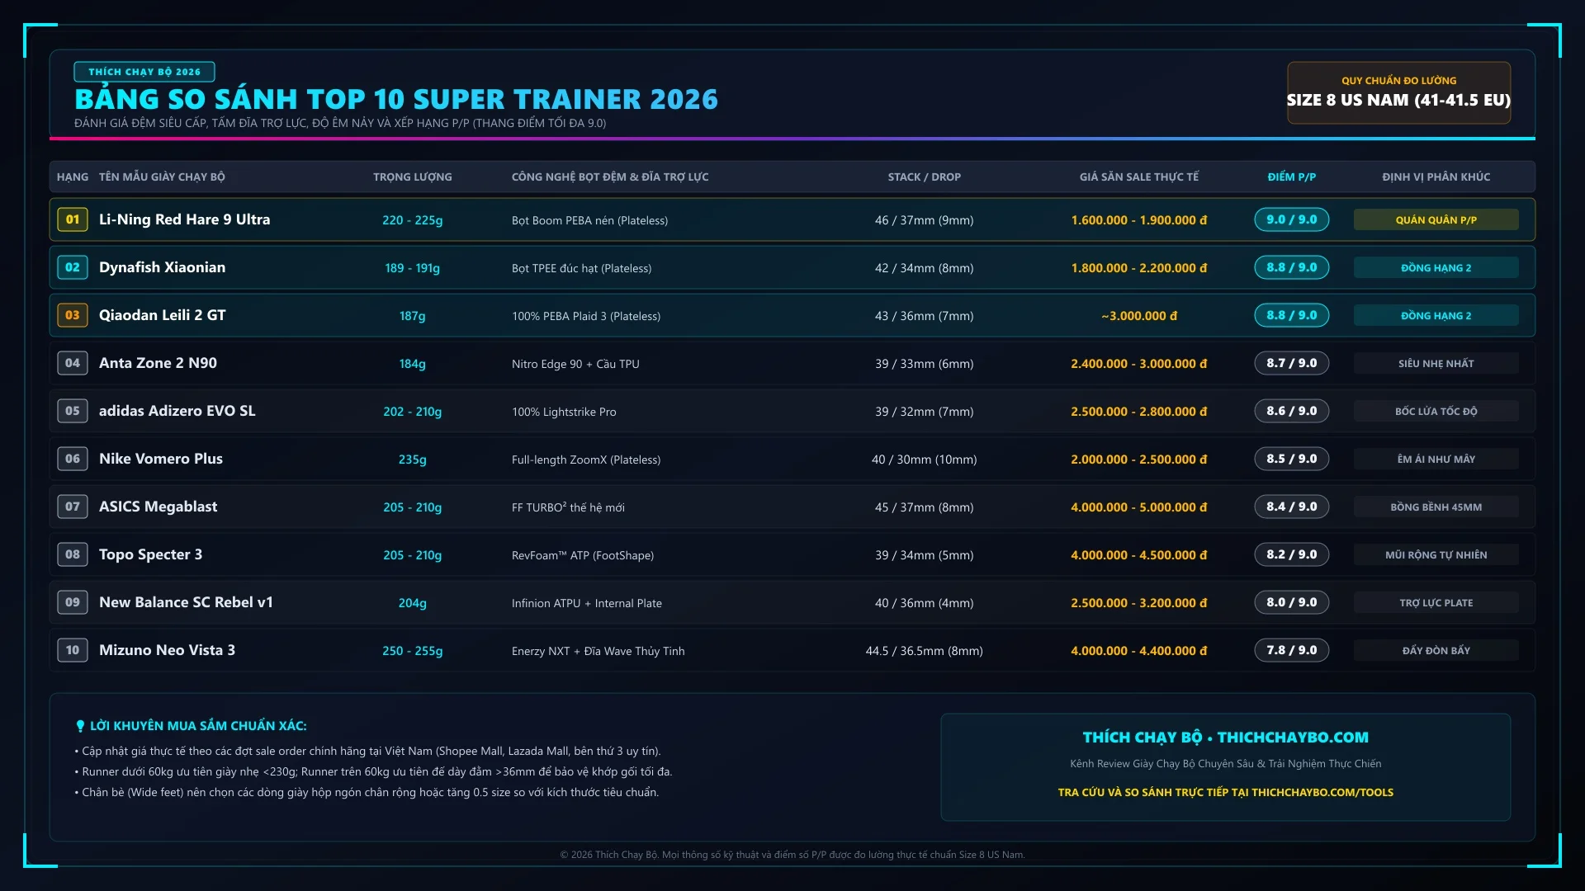Click the TRỢ LỰC PLATE badge
The width and height of the screenshot is (1585, 891).
point(1436,602)
